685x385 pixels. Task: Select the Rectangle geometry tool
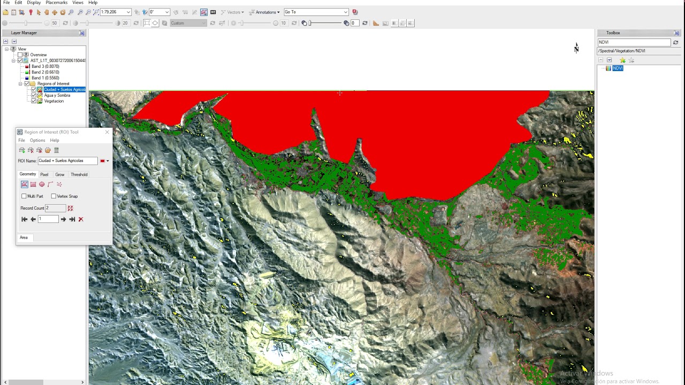click(x=33, y=184)
